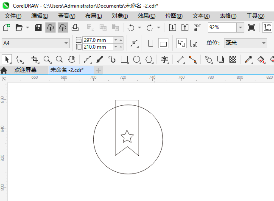The image size is (274, 201).
Task: Increase the page width with up stepper
Action: (121, 40)
